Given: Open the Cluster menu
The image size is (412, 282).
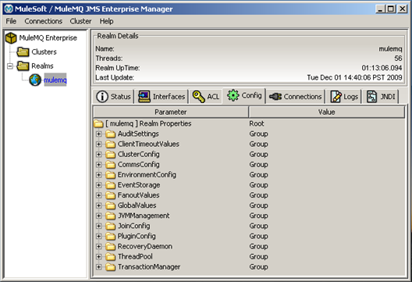Looking at the screenshot, I should click(80, 21).
